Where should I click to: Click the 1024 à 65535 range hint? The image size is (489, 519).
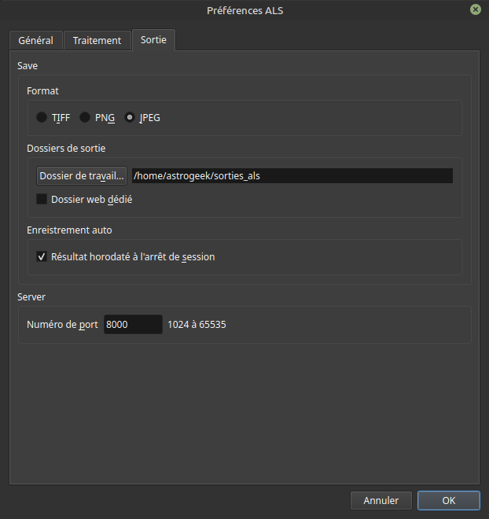197,324
